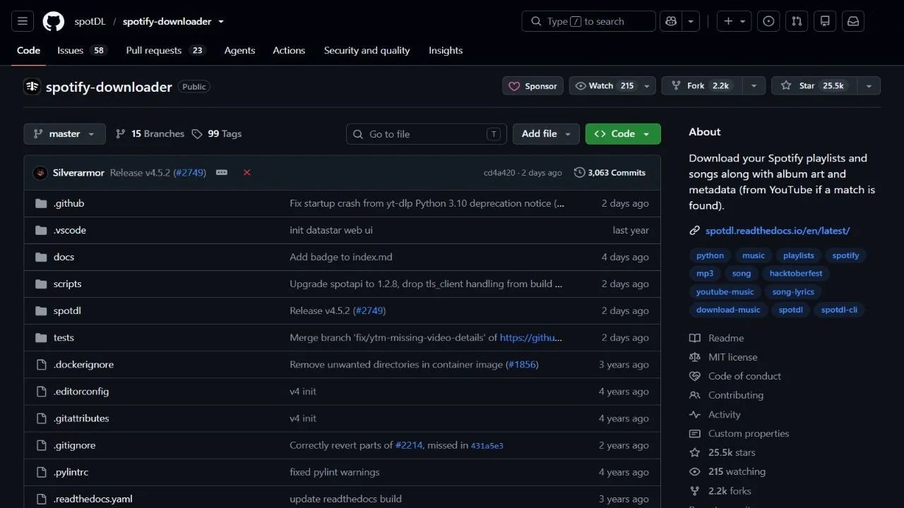Click the tests folder icon
Image resolution: width=904 pixels, height=508 pixels.
41,337
